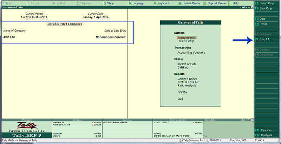281x144 pixels.
Task: Select Upload in the top bar
Action: pyautogui.click(x=90, y=3)
